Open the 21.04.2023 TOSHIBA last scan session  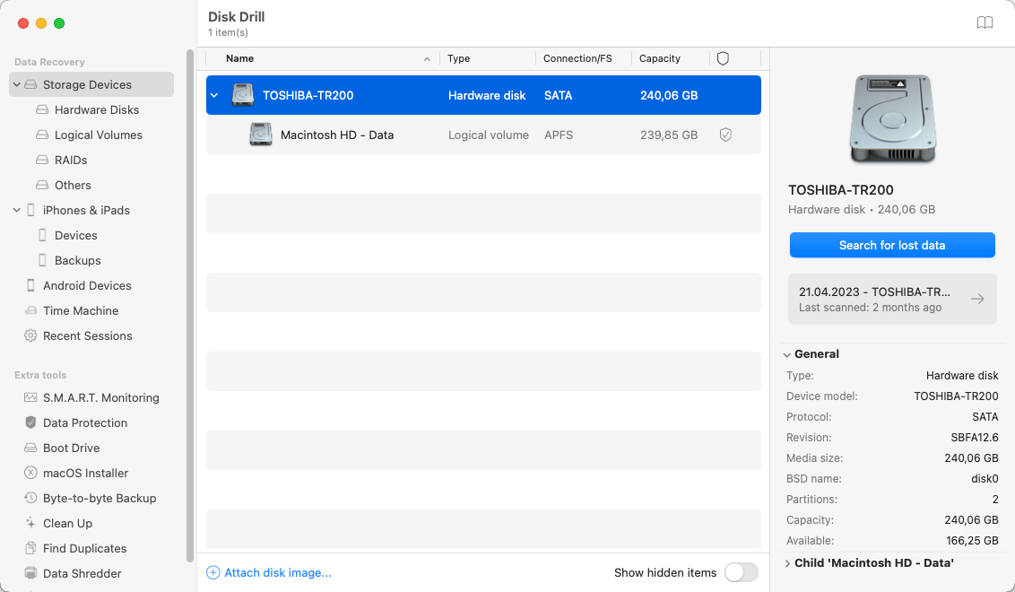coord(891,300)
